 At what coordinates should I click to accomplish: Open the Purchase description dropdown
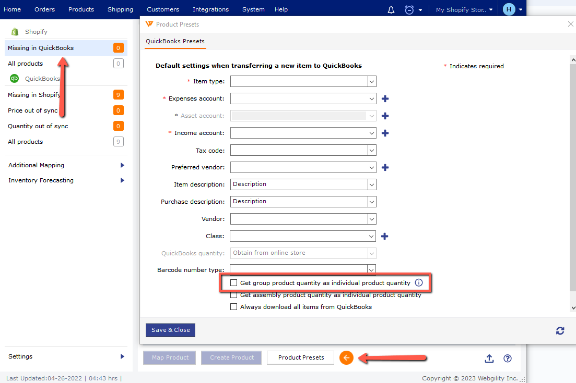click(x=372, y=202)
